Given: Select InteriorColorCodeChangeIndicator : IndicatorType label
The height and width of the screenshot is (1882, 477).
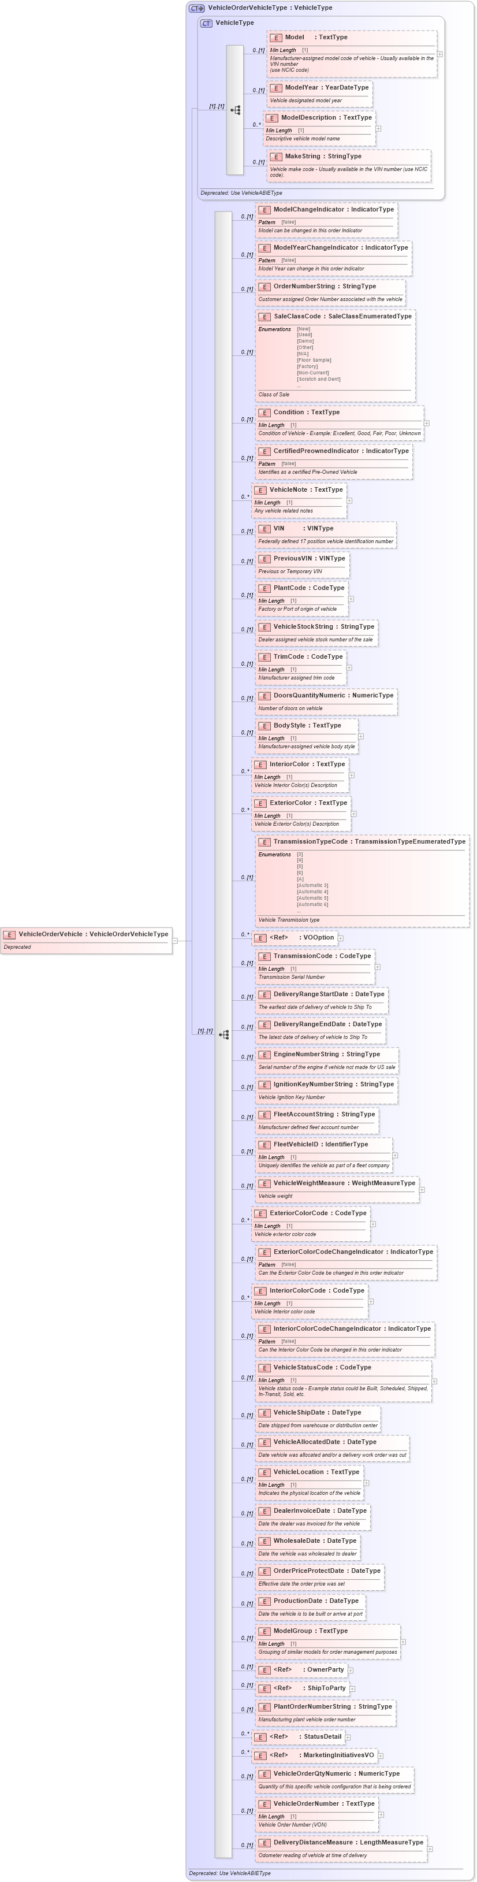Looking at the screenshot, I should click(x=352, y=1329).
